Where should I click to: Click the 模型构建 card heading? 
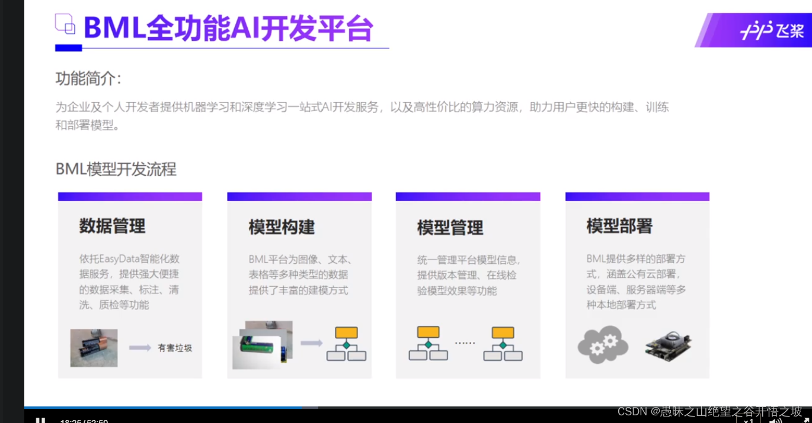pos(282,227)
